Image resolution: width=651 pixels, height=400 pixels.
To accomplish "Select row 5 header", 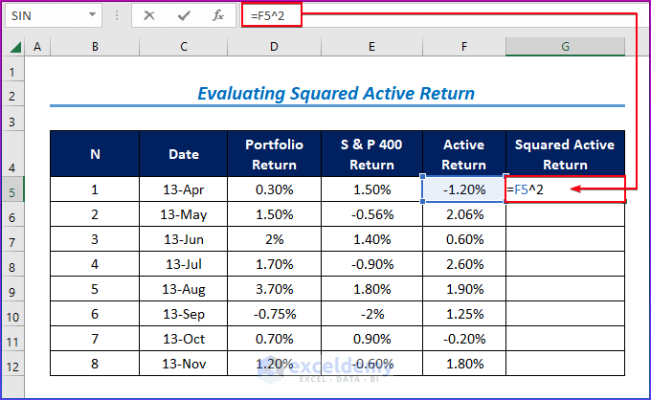I will [x=12, y=189].
